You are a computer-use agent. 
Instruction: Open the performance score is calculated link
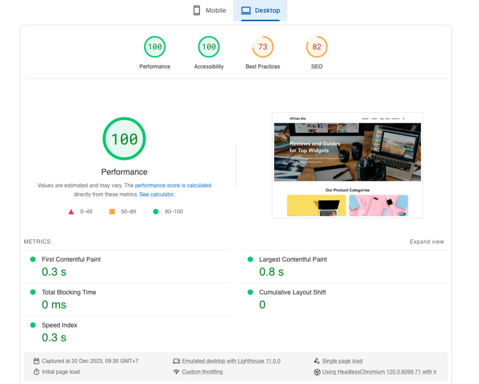[x=173, y=185]
